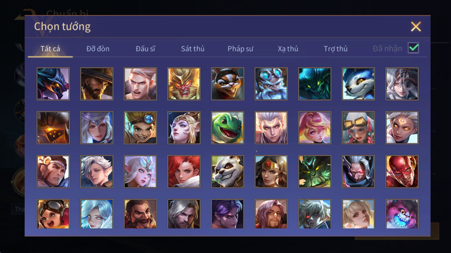
Task: Toggle the Đã nhận checkbox
Action: click(413, 48)
